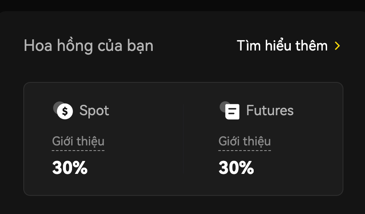Click the gray circle behind Futures icon

222,105
